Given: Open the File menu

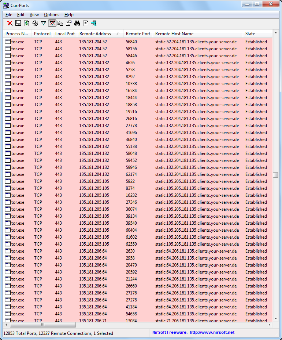Looking at the screenshot, I should point(9,15).
